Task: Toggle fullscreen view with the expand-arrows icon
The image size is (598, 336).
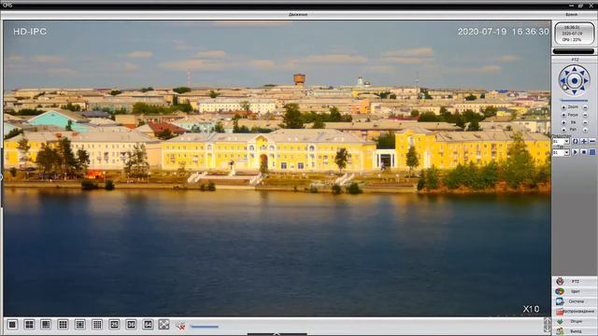Action: tap(164, 325)
